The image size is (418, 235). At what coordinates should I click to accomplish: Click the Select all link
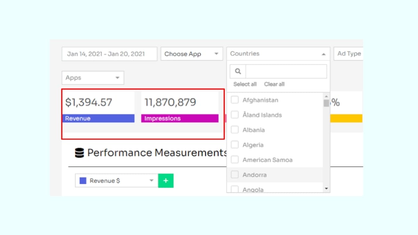(x=245, y=84)
